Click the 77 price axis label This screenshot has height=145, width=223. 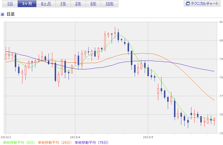[221, 96]
